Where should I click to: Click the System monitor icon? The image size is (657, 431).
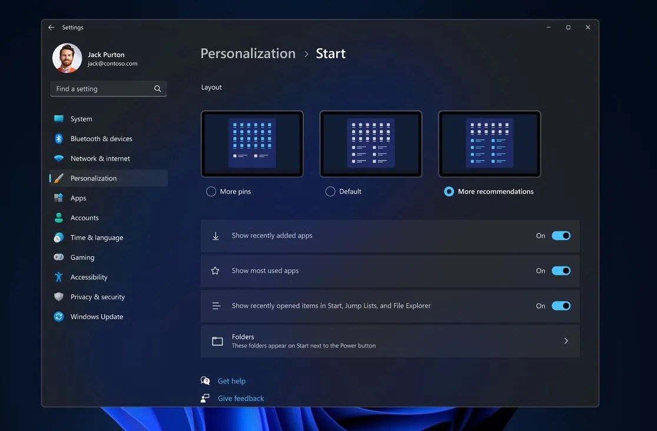coord(59,119)
